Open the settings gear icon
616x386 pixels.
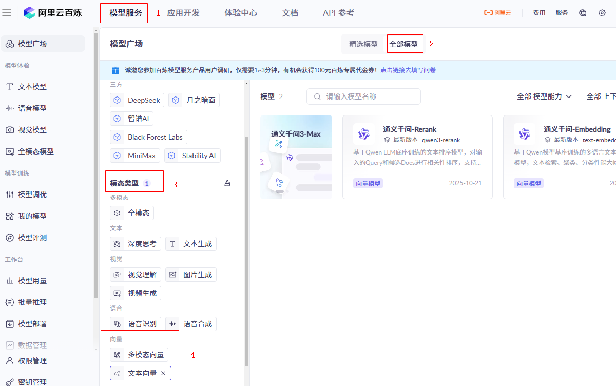pos(602,13)
